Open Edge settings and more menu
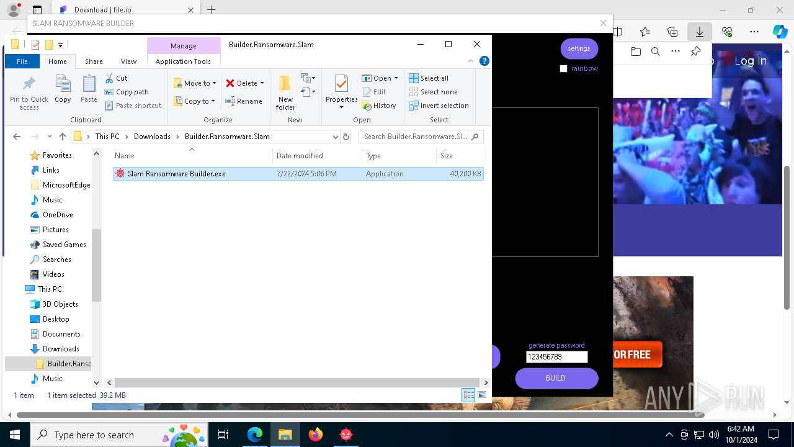 click(754, 32)
